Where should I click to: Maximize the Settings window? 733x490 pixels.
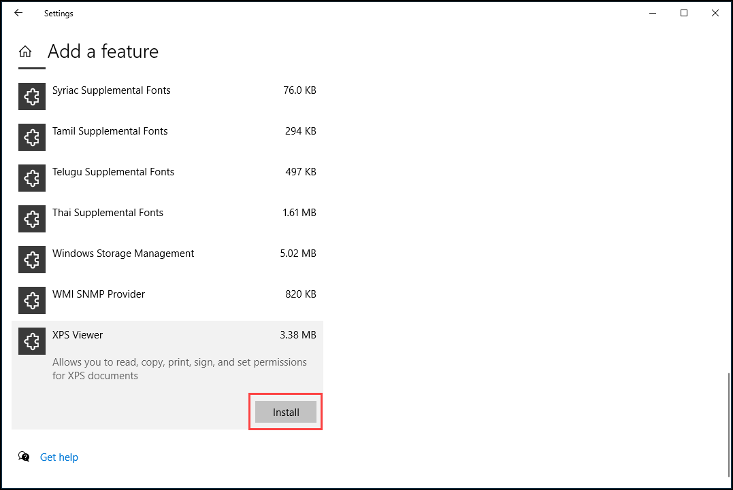point(684,13)
